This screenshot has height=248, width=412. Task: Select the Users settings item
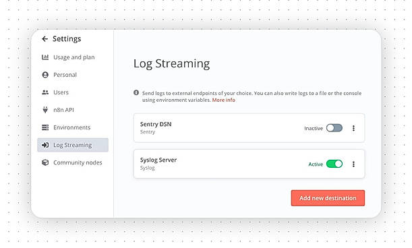(73, 92)
